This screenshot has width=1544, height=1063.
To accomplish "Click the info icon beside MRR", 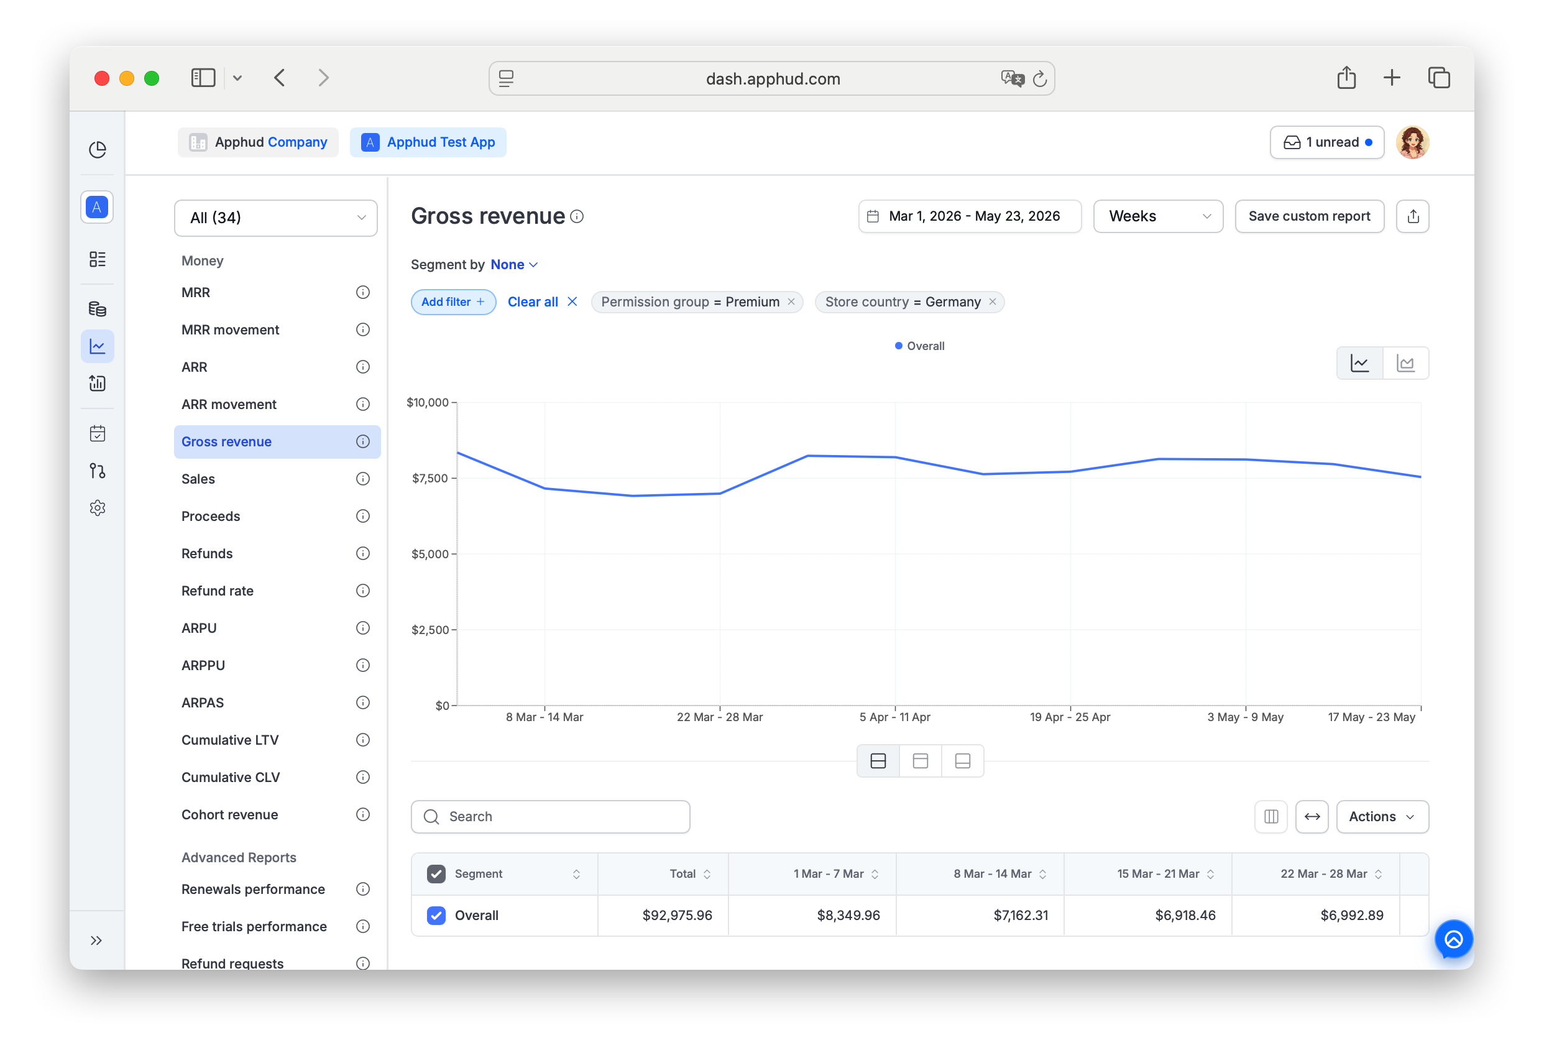I will [x=362, y=292].
